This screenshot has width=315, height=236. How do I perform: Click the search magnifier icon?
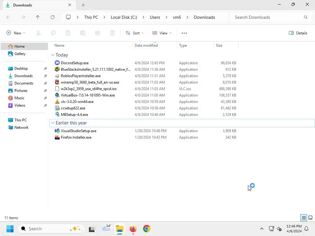tap(305, 17)
